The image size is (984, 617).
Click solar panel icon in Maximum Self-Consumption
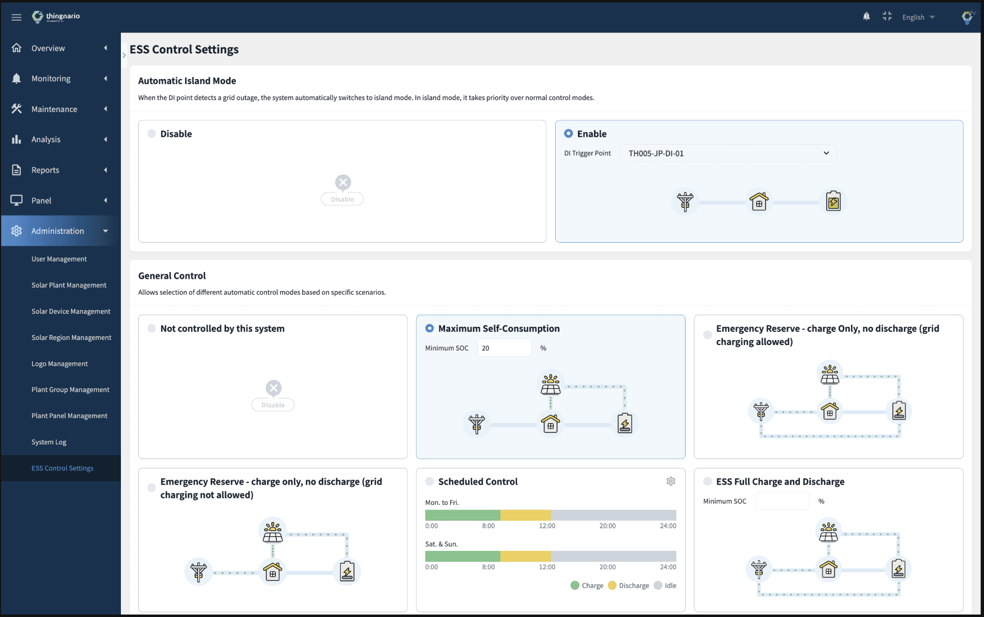tap(550, 385)
